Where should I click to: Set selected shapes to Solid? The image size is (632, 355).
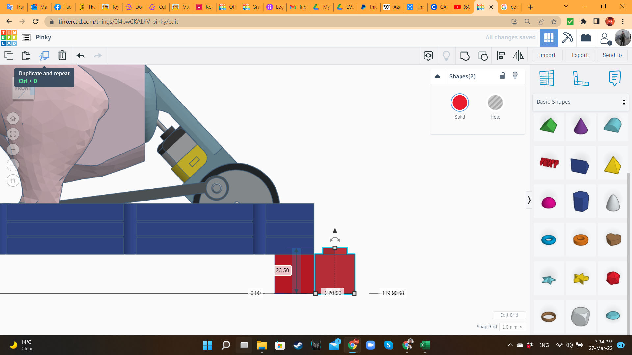pyautogui.click(x=460, y=103)
